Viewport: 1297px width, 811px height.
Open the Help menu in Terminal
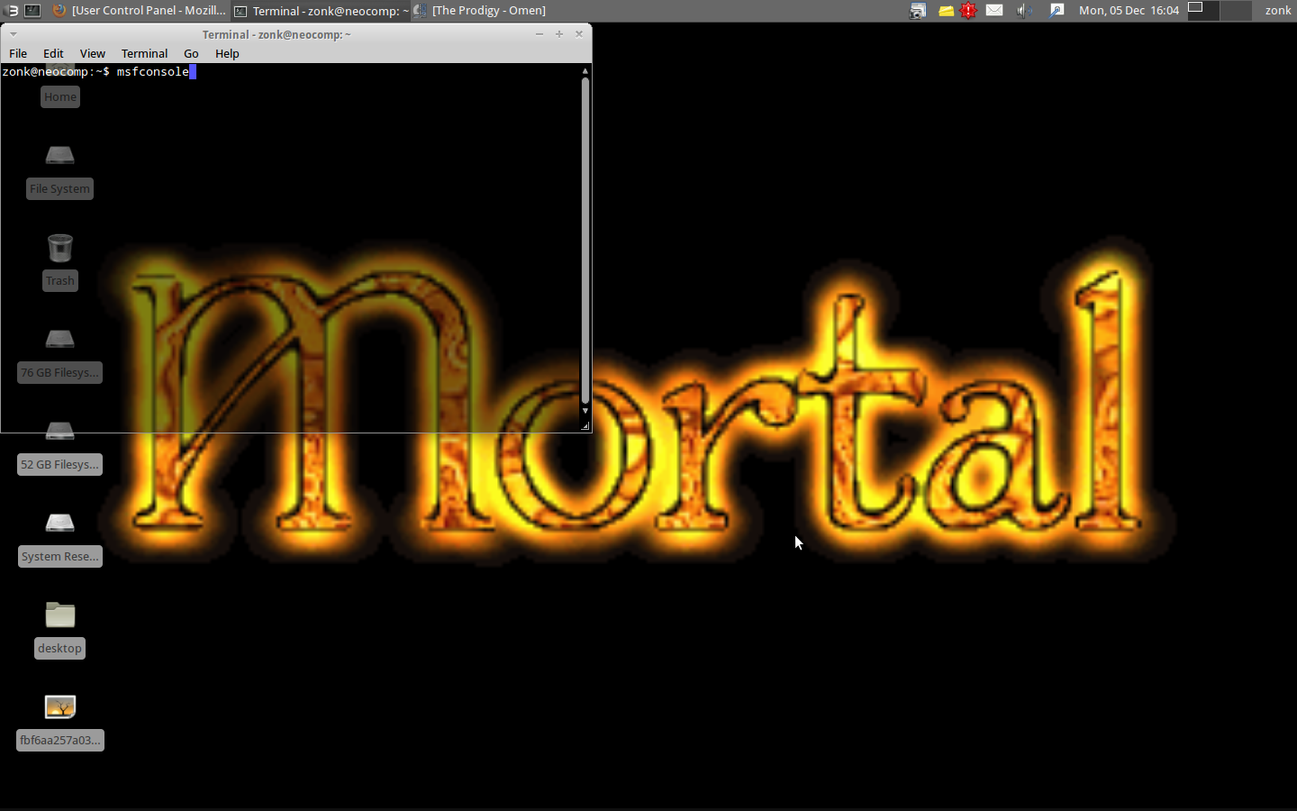pyautogui.click(x=227, y=54)
